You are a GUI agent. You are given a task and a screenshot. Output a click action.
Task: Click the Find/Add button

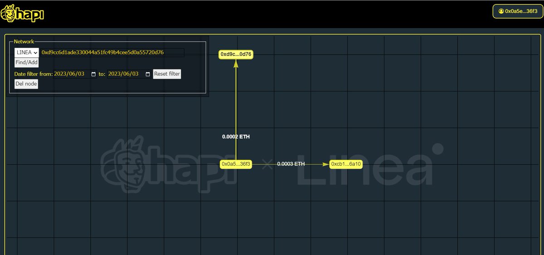pyautogui.click(x=27, y=63)
